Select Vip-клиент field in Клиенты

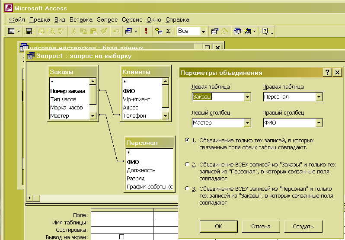pos(137,99)
